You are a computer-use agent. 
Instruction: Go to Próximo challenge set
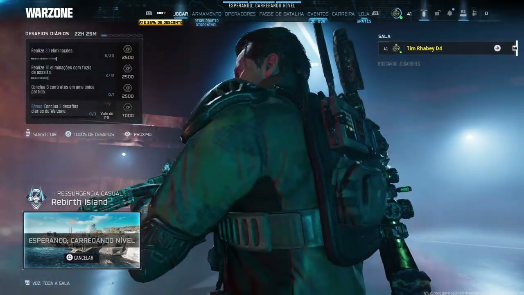point(142,134)
